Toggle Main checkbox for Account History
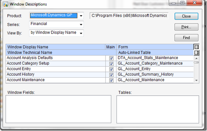 [111, 75]
